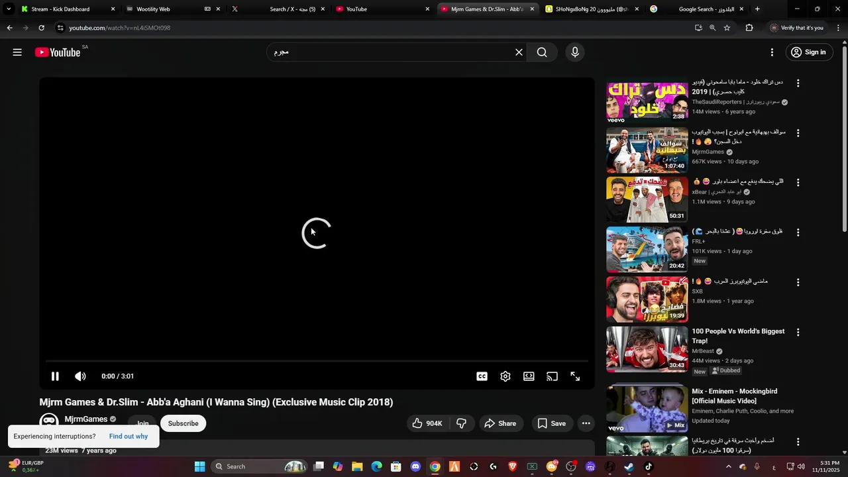Click 'Find out why' link
This screenshot has width=848, height=477.
[129, 436]
